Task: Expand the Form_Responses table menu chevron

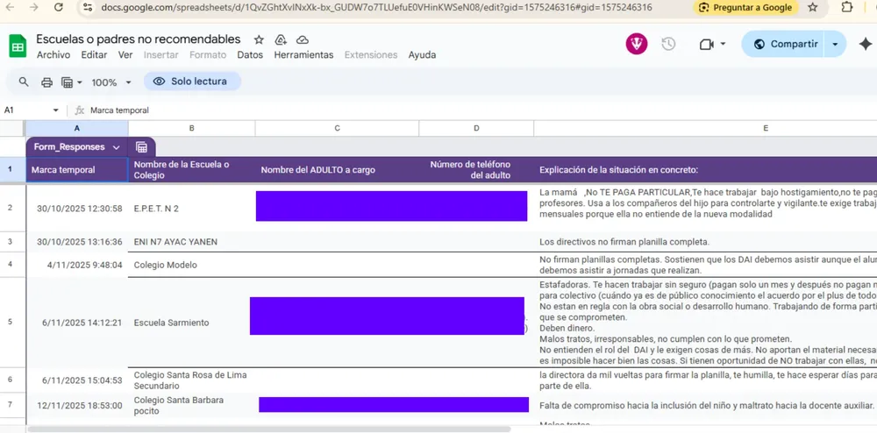Action: [x=117, y=147]
